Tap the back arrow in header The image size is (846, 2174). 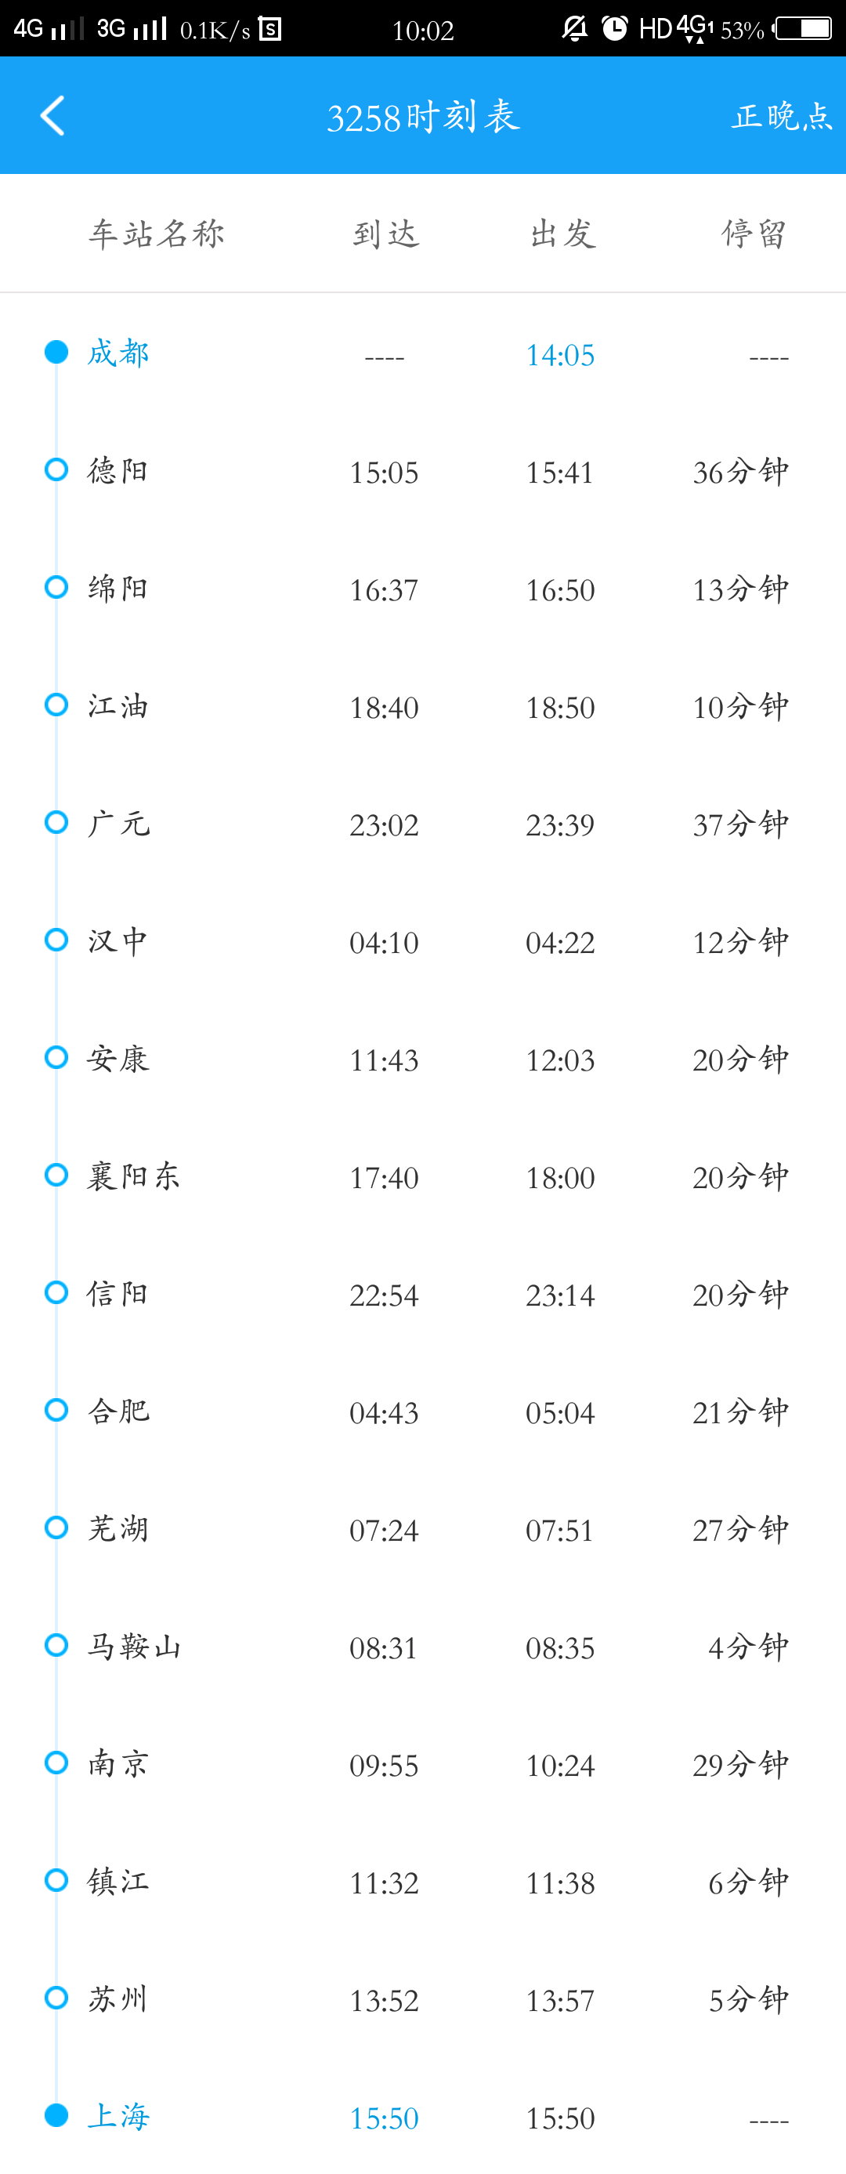52,116
